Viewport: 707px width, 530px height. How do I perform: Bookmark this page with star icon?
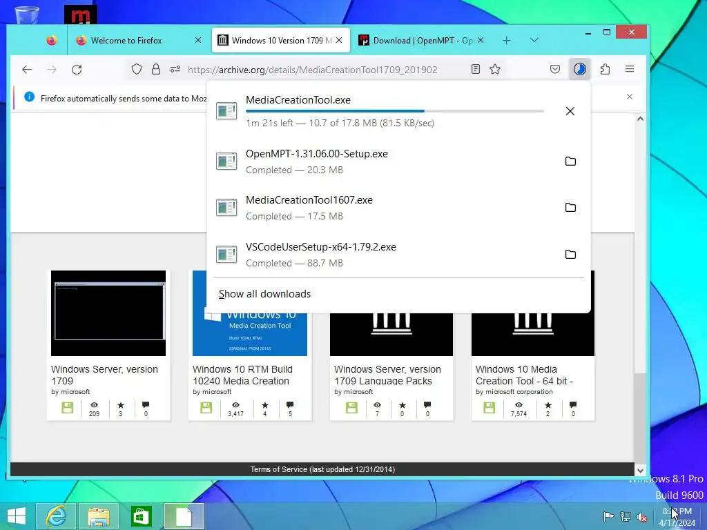495,69
